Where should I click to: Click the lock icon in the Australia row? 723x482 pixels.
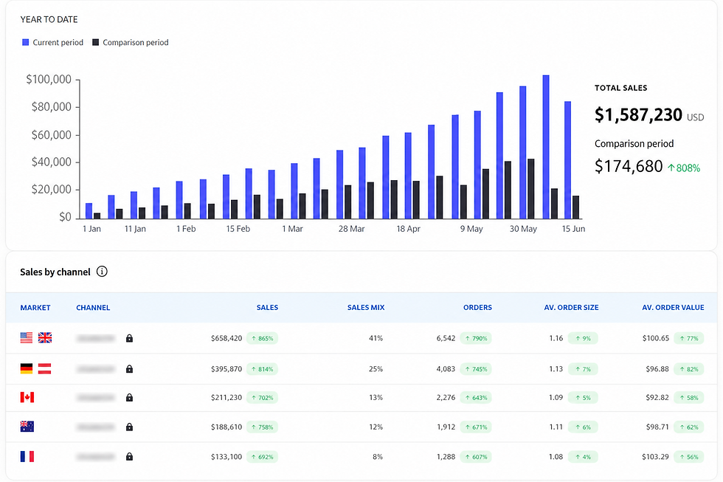[130, 427]
